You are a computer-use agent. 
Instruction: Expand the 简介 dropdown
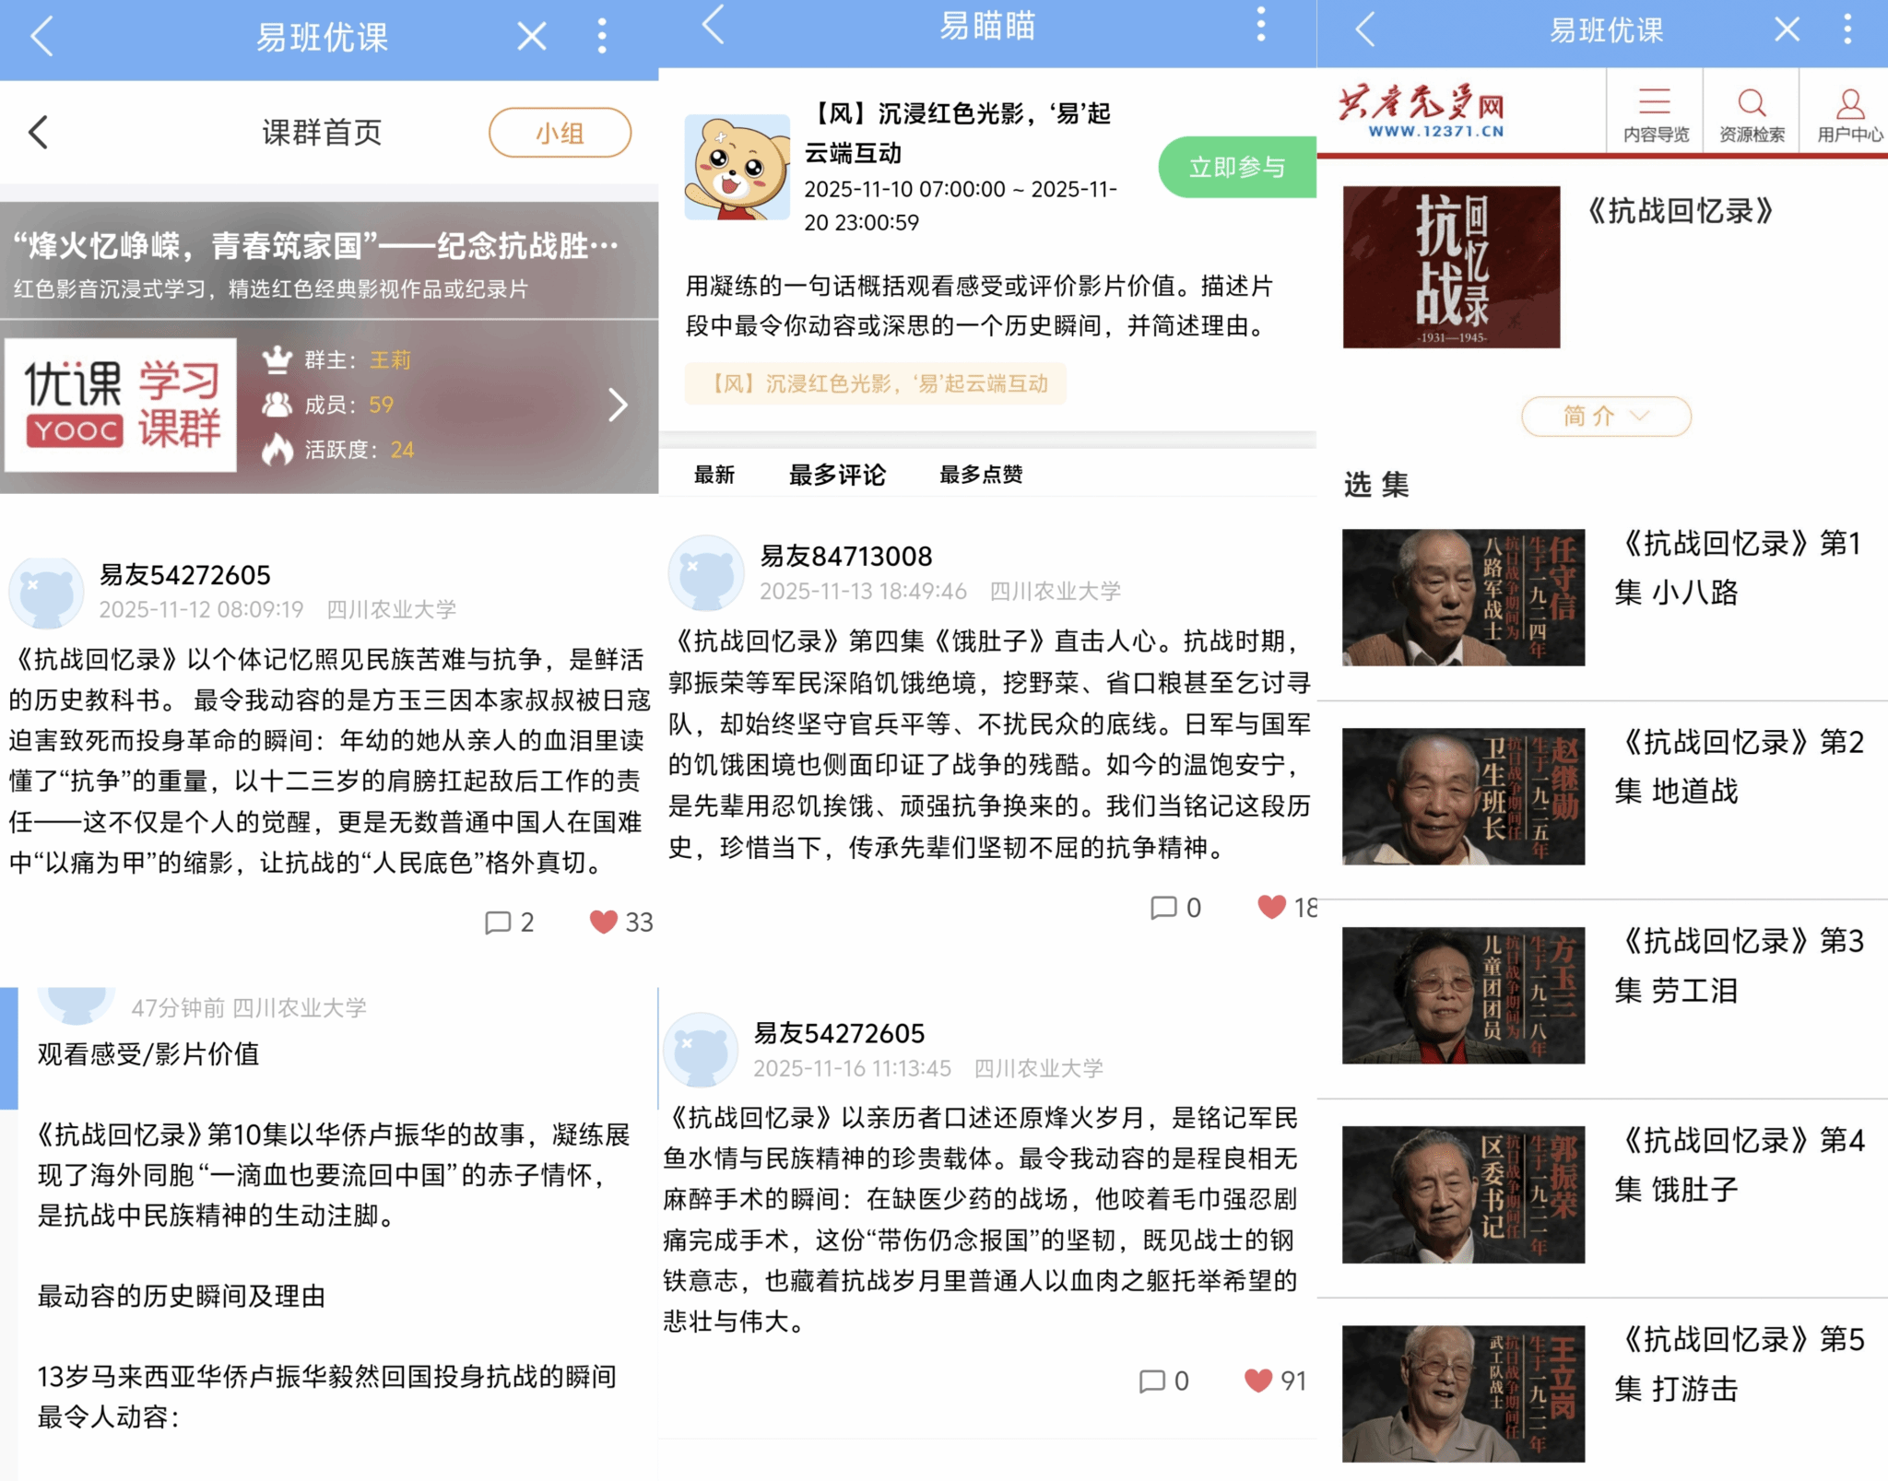coord(1605,416)
